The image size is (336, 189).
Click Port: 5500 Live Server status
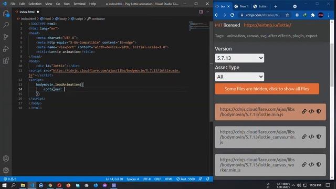185,179
